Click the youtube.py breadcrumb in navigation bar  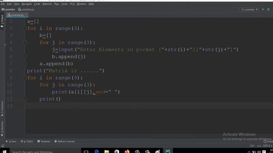[26, 9]
